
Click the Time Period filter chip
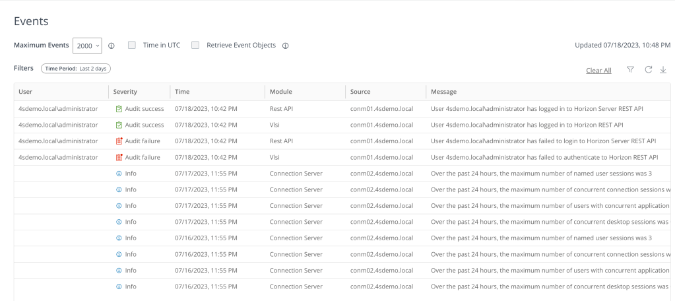[76, 69]
